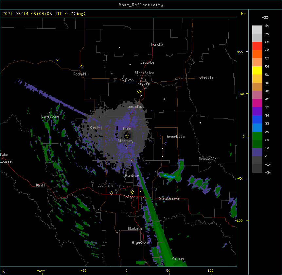Screen dimensions: 282x275
Task: Pick the yellow 54 dBZ legend color
Action: (x=257, y=70)
